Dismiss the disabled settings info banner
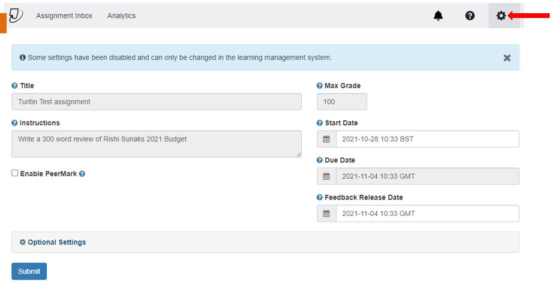 tap(507, 58)
